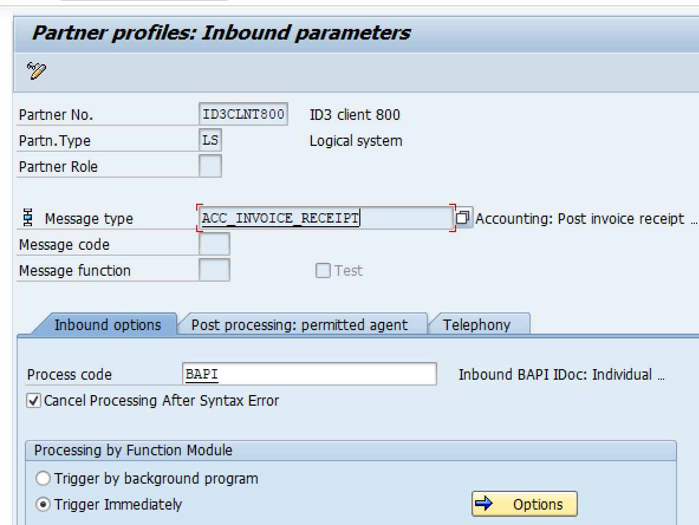699x525 pixels.
Task: Click the Partn.Type field showing LS
Action: coord(210,141)
